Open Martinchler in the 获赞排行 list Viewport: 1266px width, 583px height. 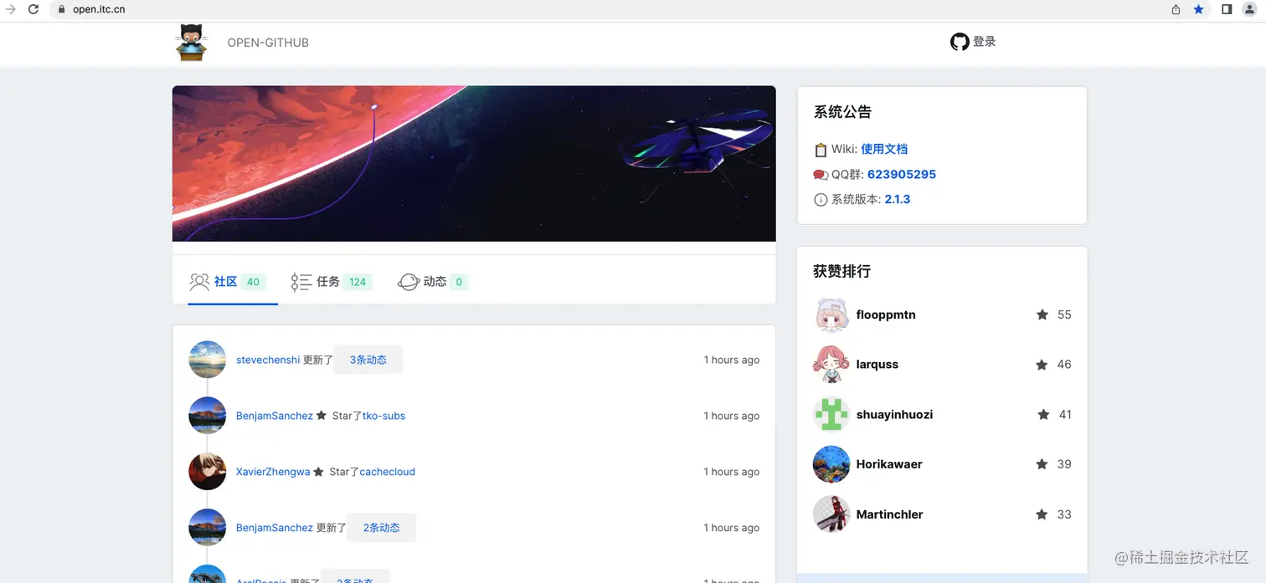click(x=889, y=514)
